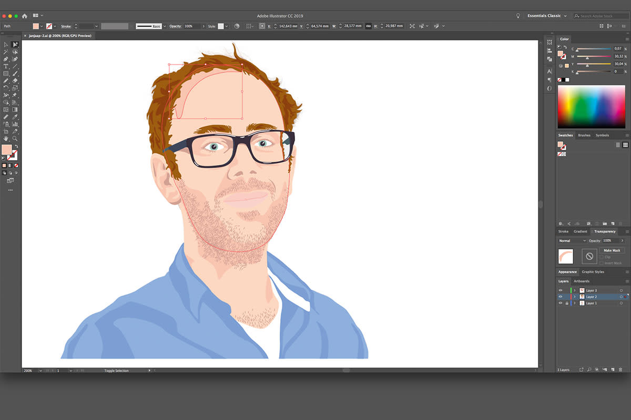Click the Search Adobe Stock field

click(x=600, y=16)
